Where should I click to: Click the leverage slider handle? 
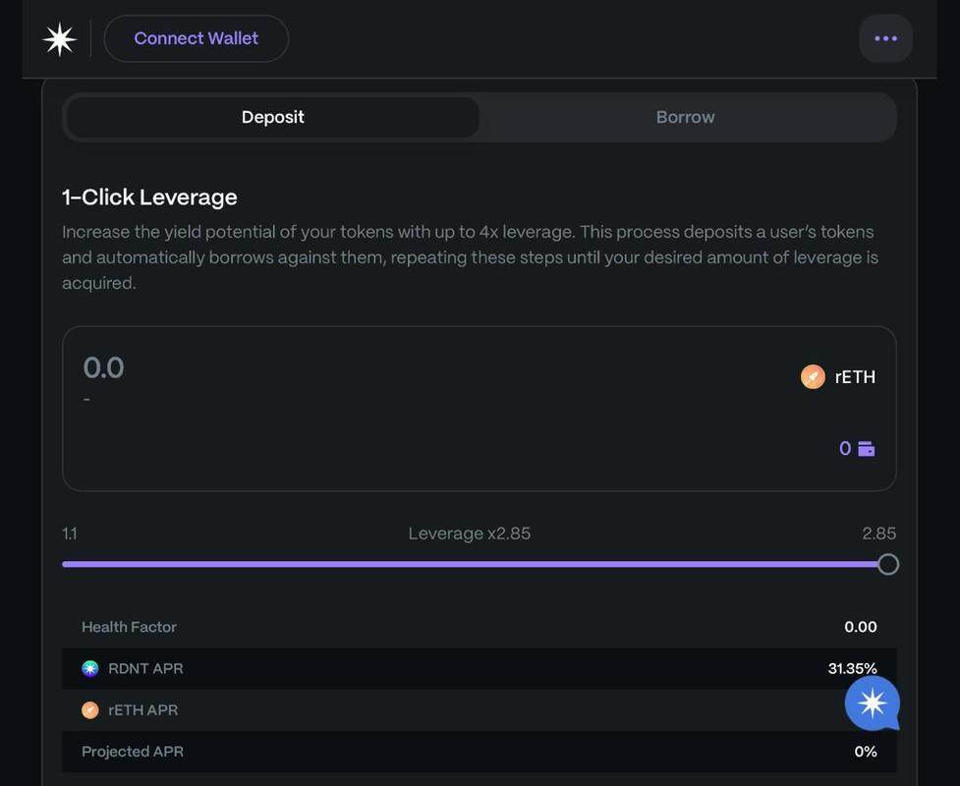887,564
